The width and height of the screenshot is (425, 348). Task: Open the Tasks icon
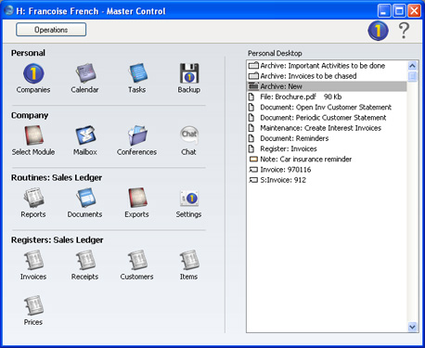point(137,73)
